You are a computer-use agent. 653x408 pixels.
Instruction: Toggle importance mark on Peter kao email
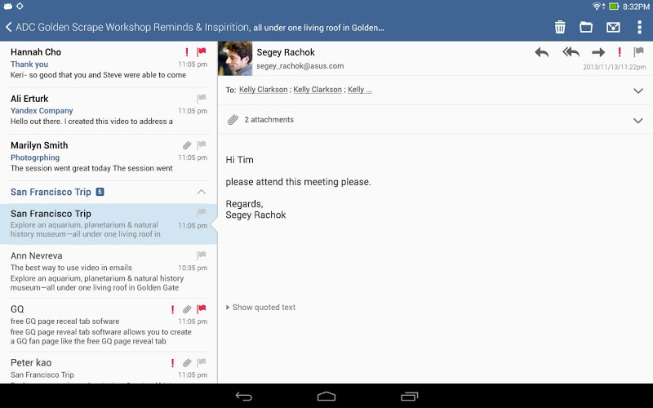pos(172,362)
